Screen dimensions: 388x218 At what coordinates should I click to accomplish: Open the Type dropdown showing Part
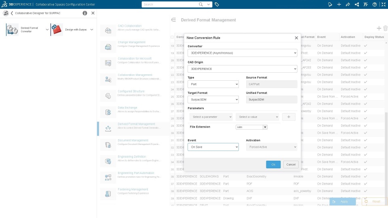213,84
